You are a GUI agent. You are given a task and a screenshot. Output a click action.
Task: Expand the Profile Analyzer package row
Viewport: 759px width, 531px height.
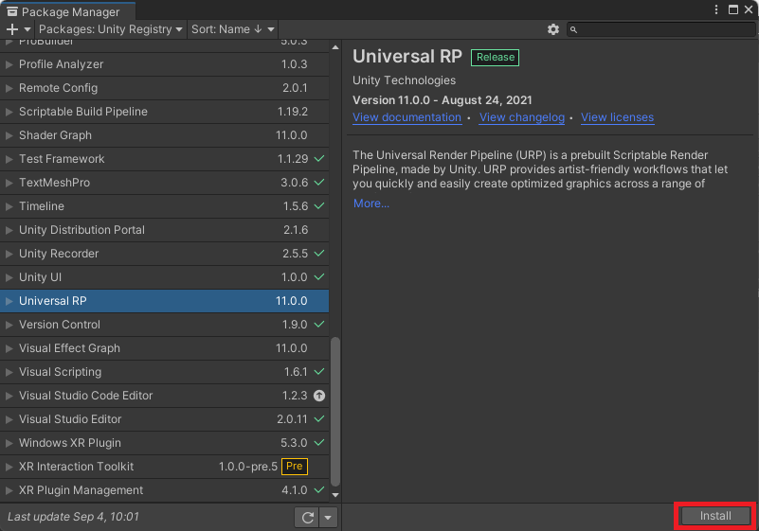point(9,64)
